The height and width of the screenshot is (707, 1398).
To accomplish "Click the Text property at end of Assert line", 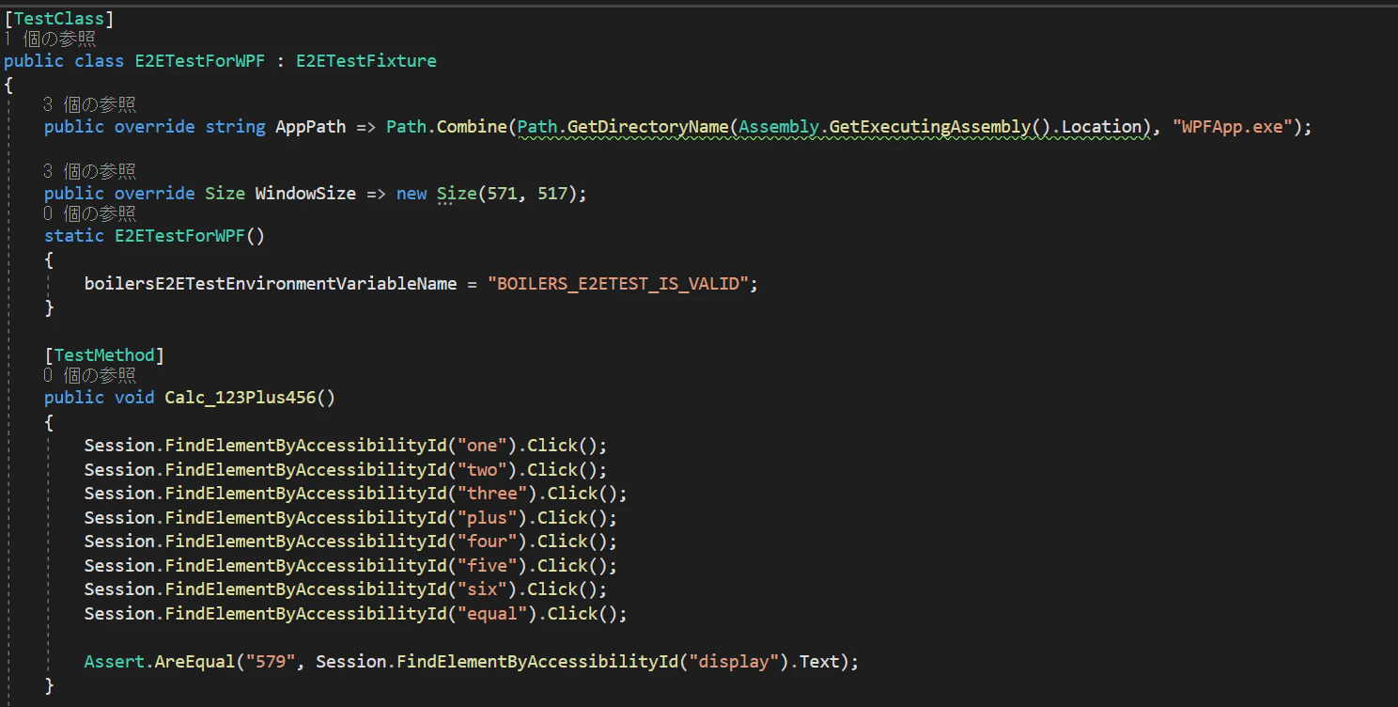I will click(x=819, y=662).
